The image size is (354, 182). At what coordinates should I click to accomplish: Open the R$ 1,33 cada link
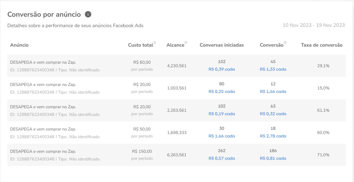click(x=273, y=69)
